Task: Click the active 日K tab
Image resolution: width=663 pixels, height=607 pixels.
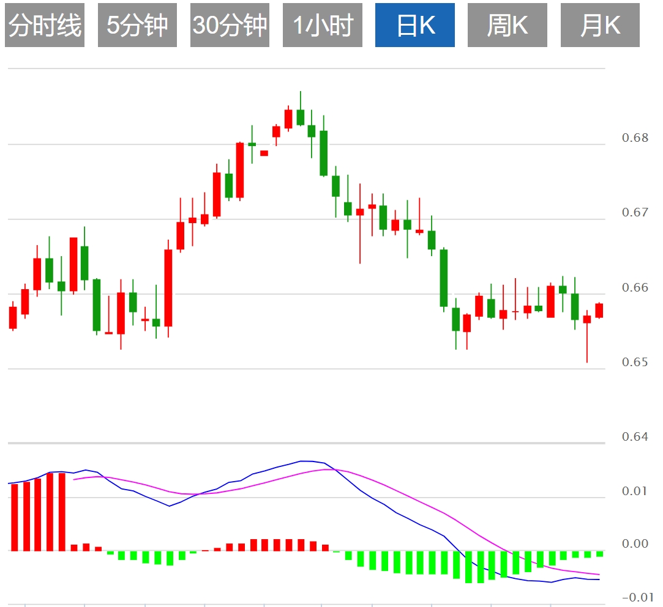Action: [x=415, y=25]
